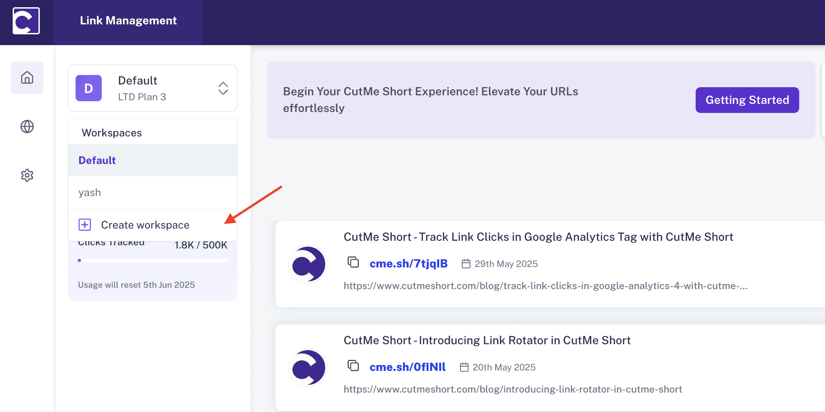Click the introducing-link-rotator destination URL
This screenshot has width=825, height=412.
click(513, 389)
